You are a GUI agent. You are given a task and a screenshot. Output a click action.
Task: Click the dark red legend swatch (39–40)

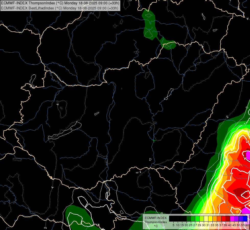228,218
